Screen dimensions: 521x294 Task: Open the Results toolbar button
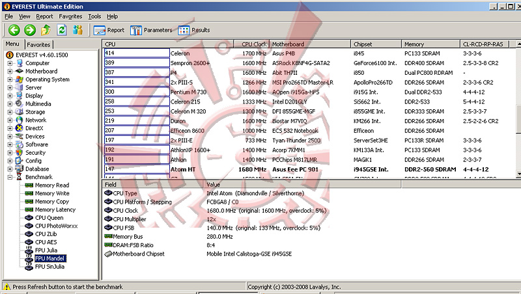[193, 30]
